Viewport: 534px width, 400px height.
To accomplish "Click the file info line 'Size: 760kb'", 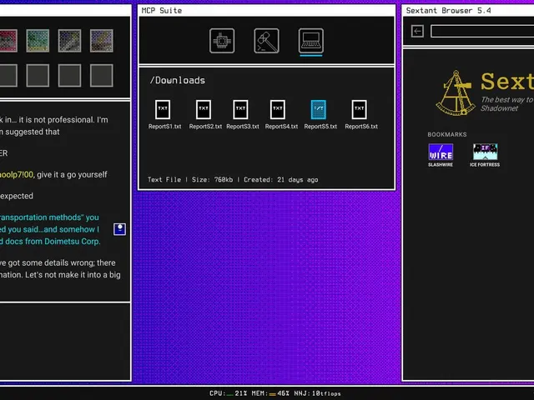I will [212, 180].
